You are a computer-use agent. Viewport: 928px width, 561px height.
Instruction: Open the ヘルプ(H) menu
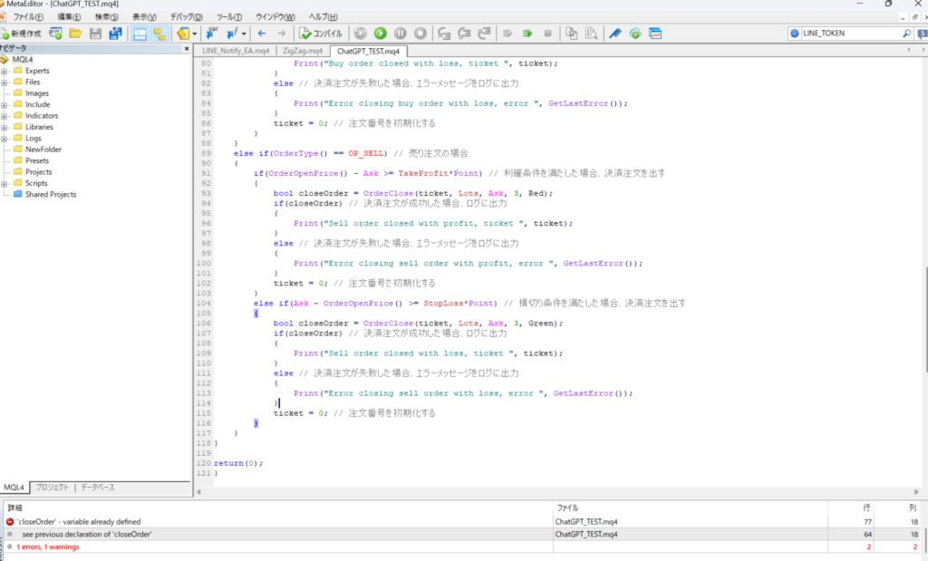click(x=324, y=17)
